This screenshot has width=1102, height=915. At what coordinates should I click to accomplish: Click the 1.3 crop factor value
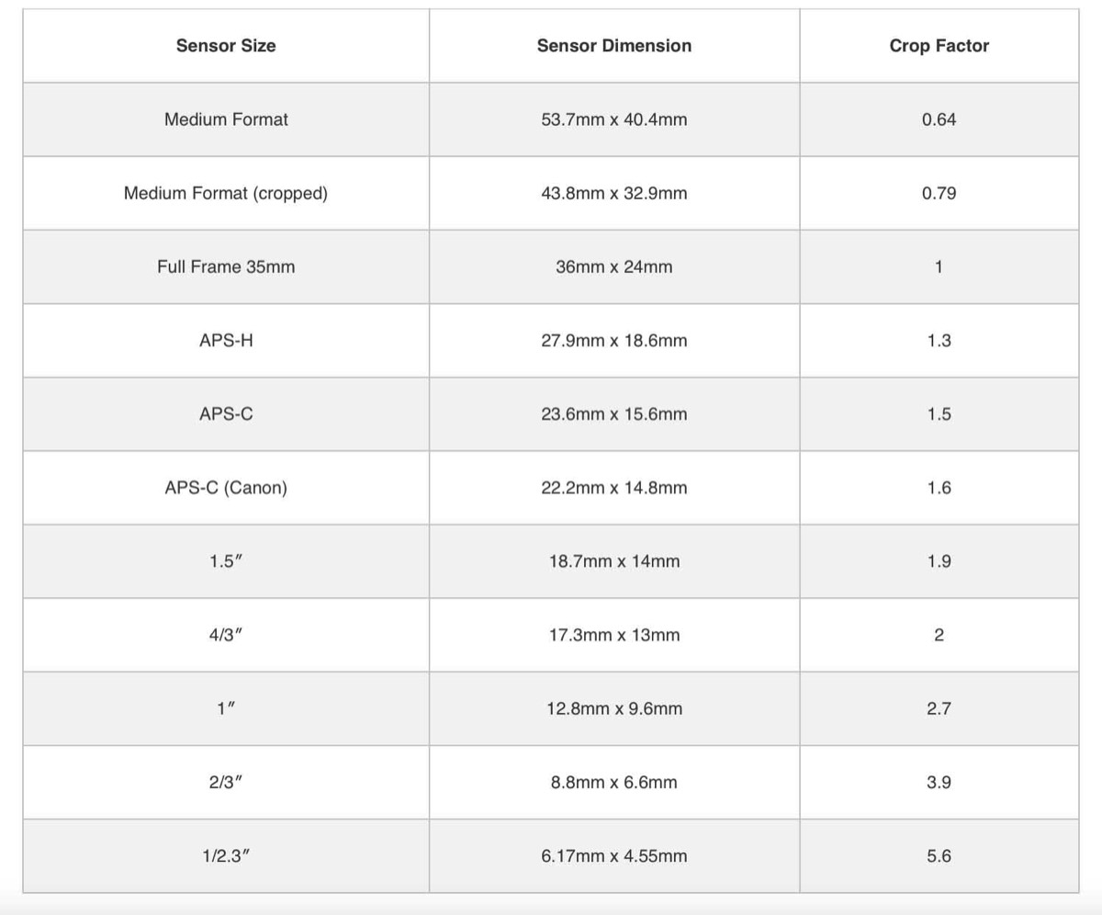(939, 341)
